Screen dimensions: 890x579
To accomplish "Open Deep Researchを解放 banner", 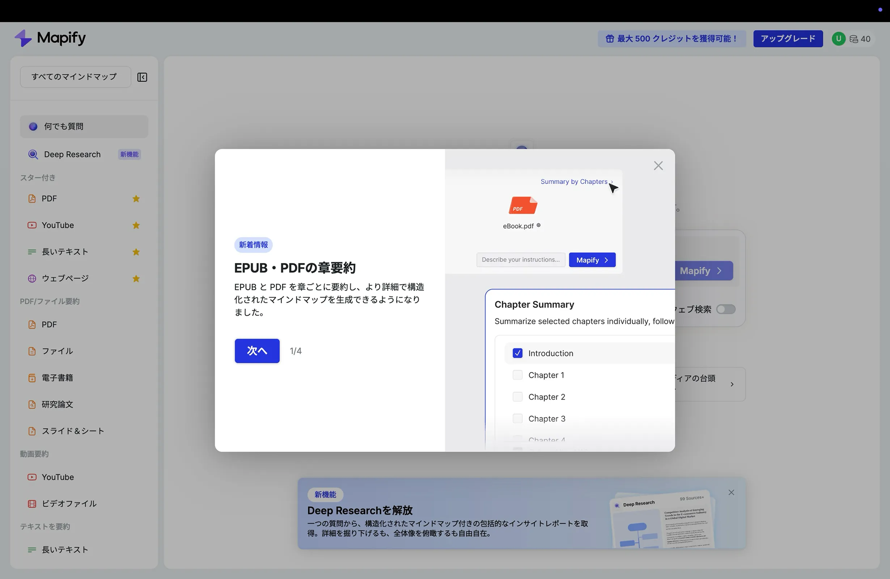I will point(521,513).
